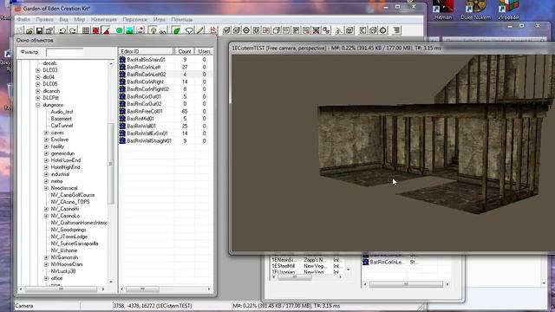The height and width of the screenshot is (312, 555).
Task: Click the 1ECisternTEST render window title bar
Action: (x=392, y=48)
